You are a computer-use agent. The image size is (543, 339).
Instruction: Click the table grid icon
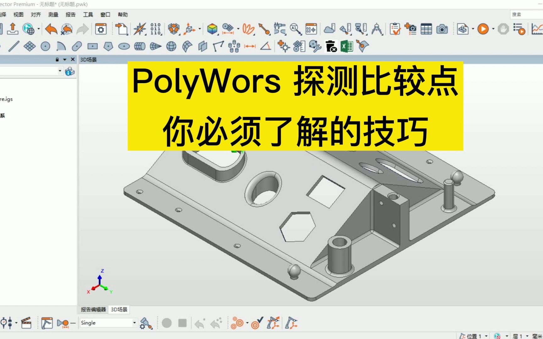coord(426,29)
